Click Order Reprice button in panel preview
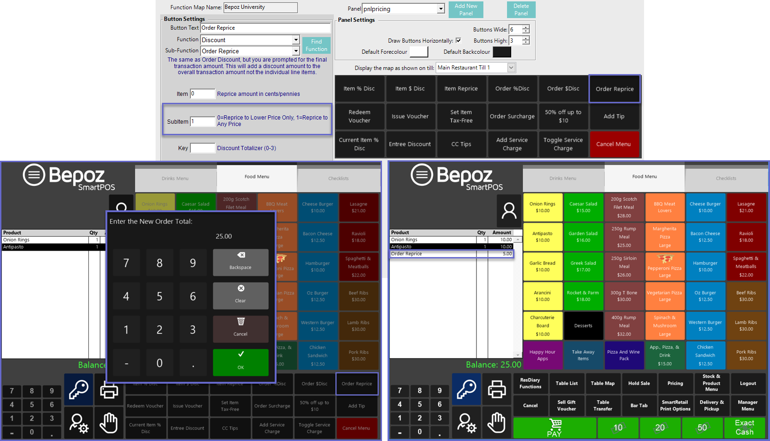The image size is (770, 441). coord(614,89)
